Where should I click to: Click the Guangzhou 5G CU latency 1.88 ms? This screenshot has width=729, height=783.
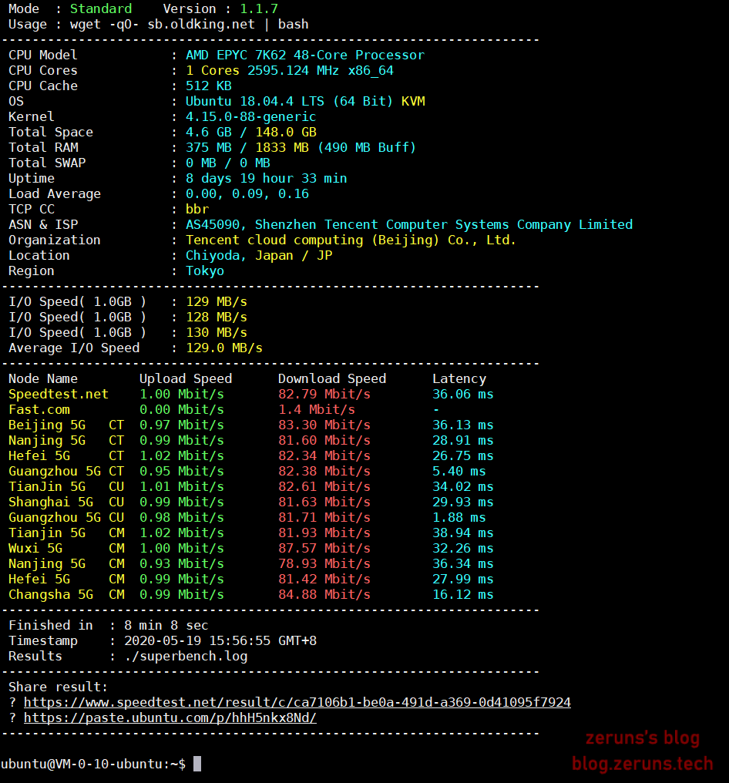click(459, 517)
